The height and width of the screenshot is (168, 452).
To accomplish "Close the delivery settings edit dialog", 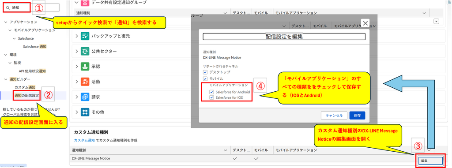I will point(365,23).
